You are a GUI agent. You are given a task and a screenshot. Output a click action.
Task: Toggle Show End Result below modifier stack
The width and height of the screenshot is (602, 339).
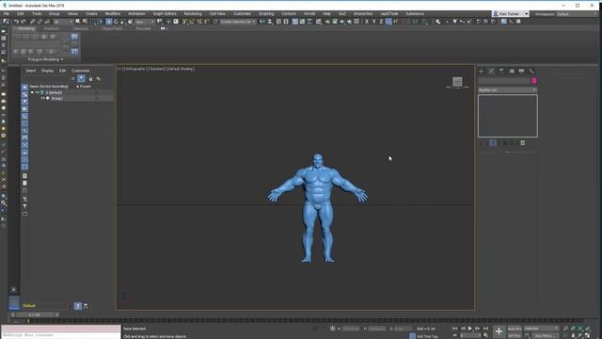click(x=493, y=143)
